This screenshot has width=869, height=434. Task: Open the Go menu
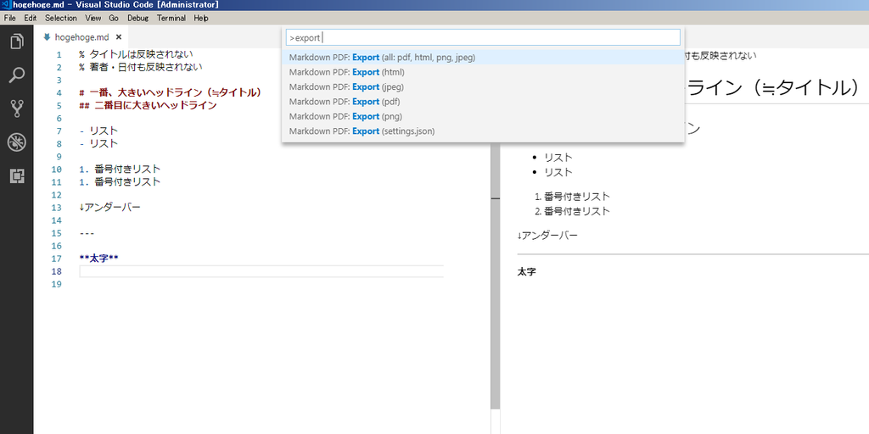click(x=114, y=19)
